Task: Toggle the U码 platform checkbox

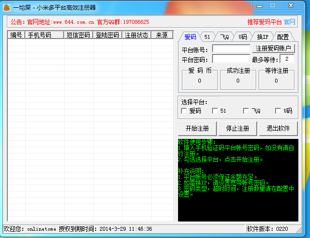Action: tap(278, 111)
